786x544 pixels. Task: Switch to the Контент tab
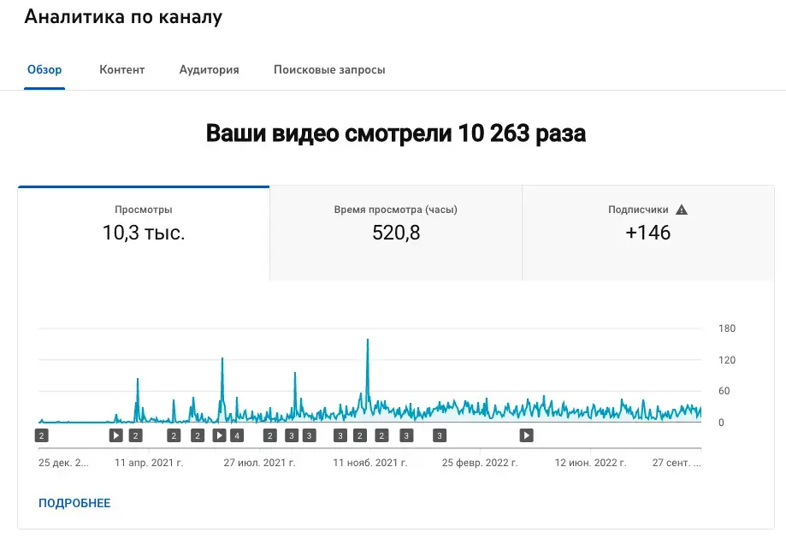coord(121,70)
